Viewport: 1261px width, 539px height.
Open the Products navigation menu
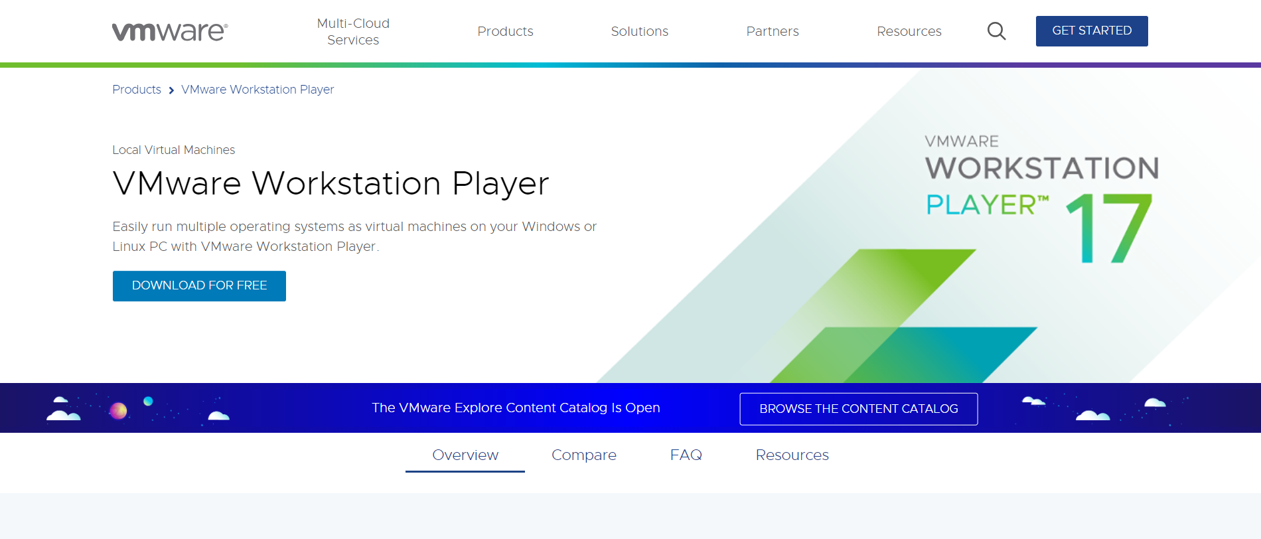pos(505,31)
